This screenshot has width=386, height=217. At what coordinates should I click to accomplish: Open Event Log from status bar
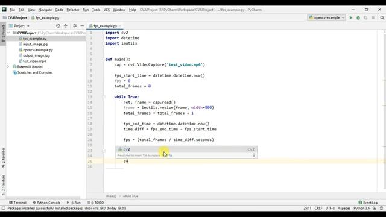point(368,203)
